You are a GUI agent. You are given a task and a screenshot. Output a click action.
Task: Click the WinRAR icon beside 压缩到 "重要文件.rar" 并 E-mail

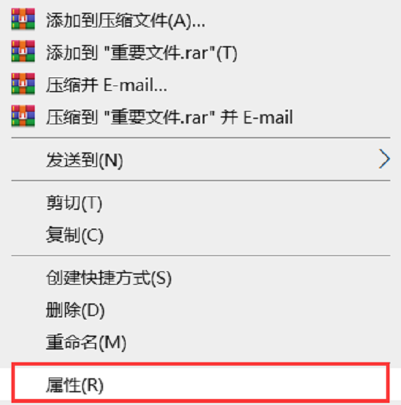23,116
